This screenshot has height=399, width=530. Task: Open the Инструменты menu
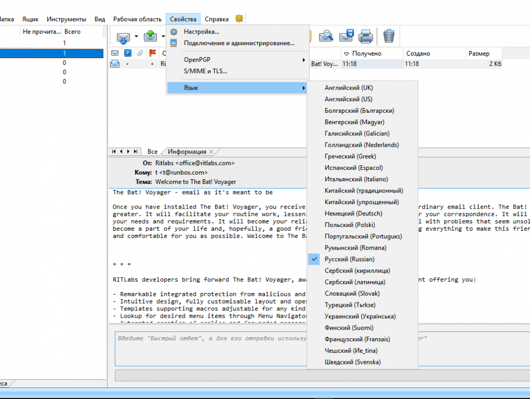[66, 19]
